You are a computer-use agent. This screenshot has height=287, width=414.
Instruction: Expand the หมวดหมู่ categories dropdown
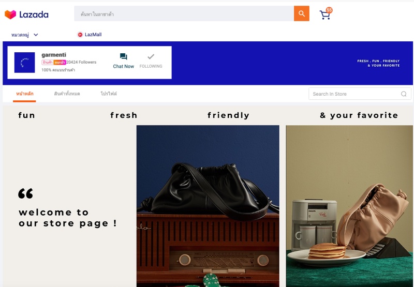tap(24, 35)
